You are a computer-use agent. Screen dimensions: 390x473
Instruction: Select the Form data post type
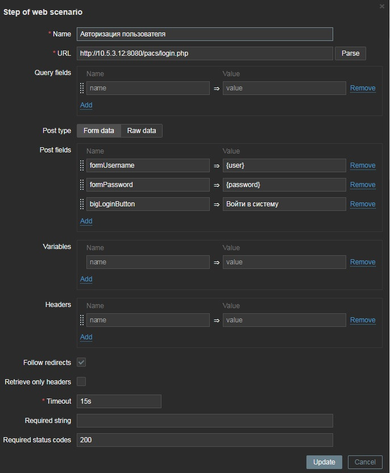point(98,130)
